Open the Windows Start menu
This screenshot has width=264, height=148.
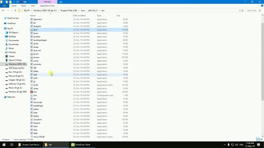tap(4, 145)
